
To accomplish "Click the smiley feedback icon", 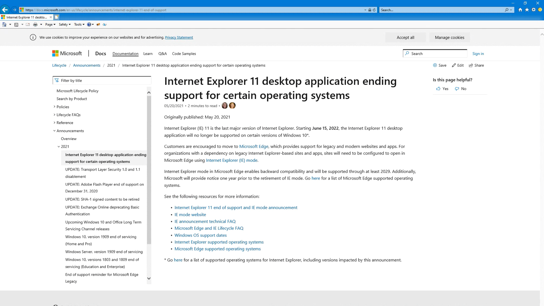I will pyautogui.click(x=540, y=10).
